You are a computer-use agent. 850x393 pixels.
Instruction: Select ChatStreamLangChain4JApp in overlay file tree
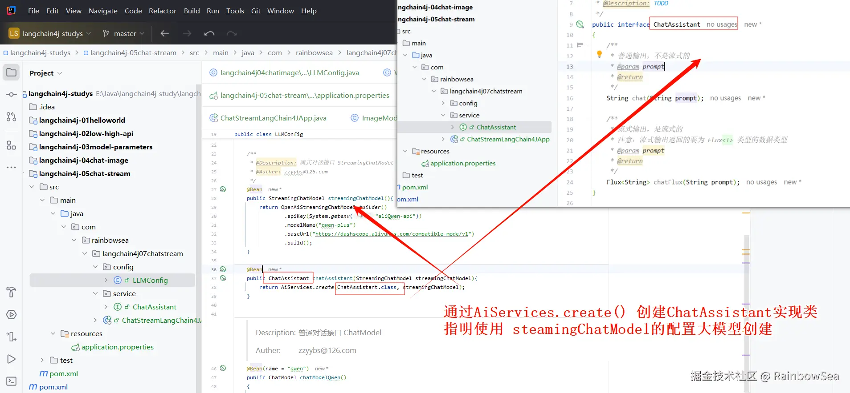click(508, 139)
